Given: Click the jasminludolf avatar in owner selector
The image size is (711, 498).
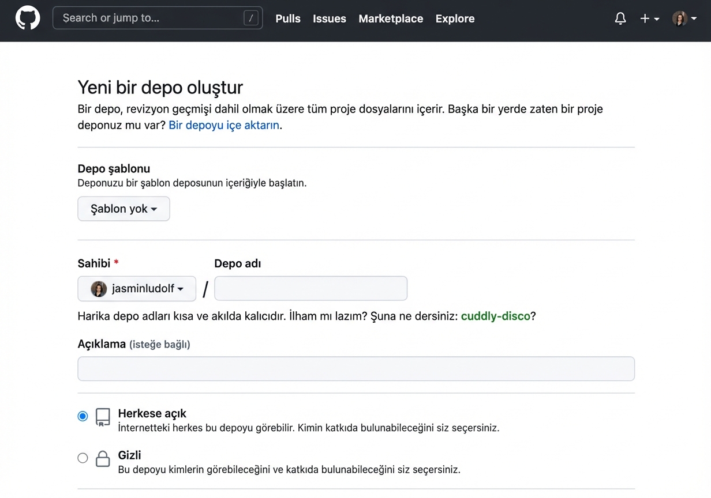Looking at the screenshot, I should click(99, 289).
